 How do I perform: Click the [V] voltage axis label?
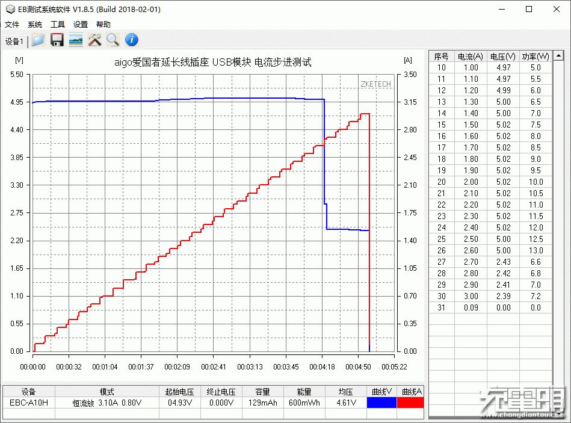point(19,60)
